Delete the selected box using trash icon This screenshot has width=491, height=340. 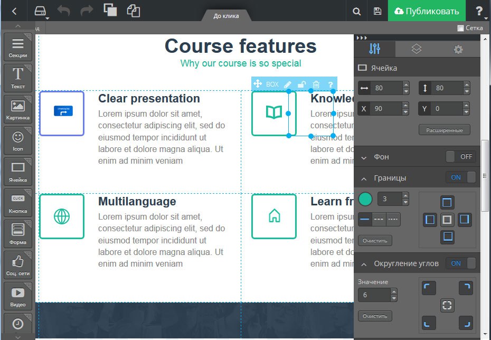coord(316,84)
